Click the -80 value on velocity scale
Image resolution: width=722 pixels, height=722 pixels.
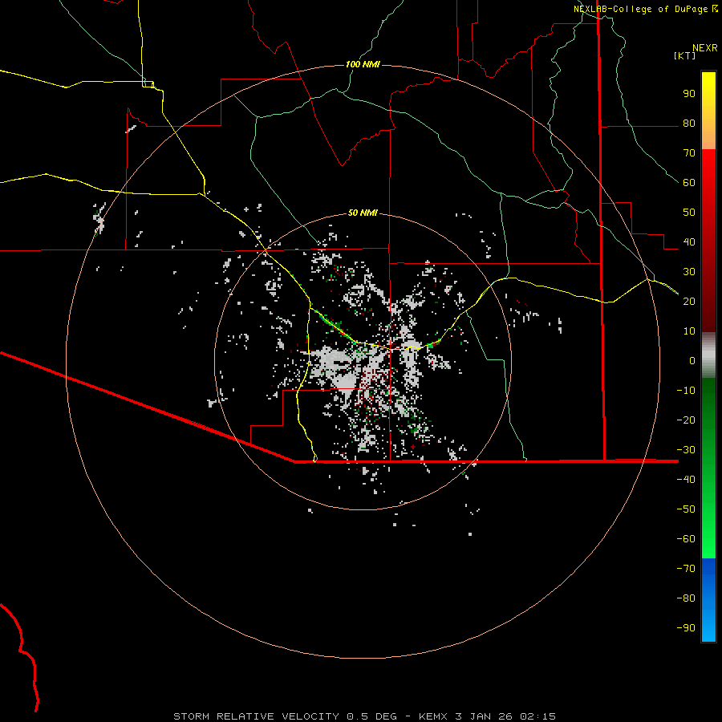[x=686, y=598]
